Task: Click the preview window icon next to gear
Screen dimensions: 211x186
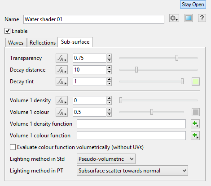Action: [x=189, y=18]
